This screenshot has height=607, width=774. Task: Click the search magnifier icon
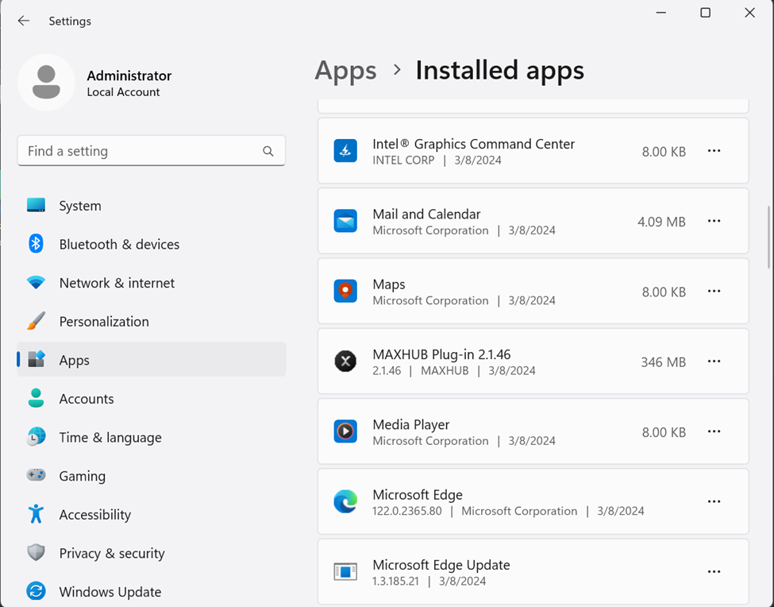click(x=268, y=151)
